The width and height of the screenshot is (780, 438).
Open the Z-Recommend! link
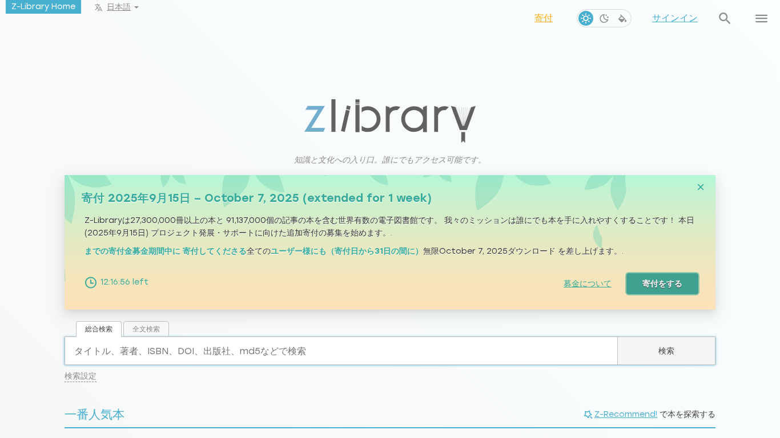pyautogui.click(x=626, y=415)
